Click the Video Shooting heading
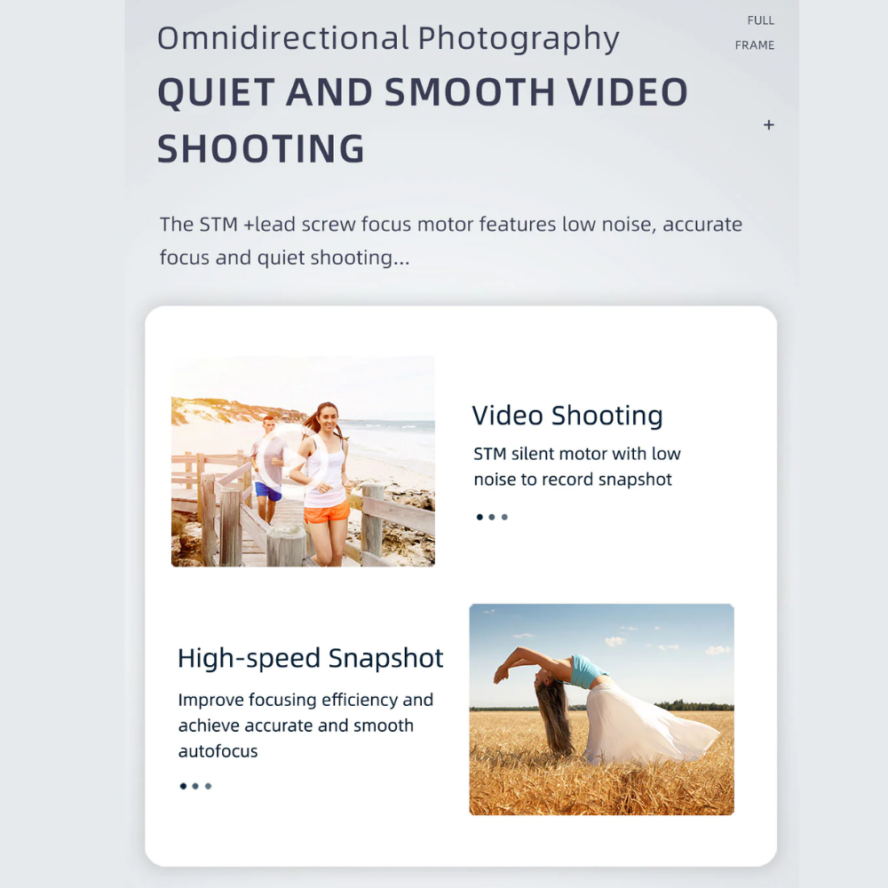 [567, 416]
